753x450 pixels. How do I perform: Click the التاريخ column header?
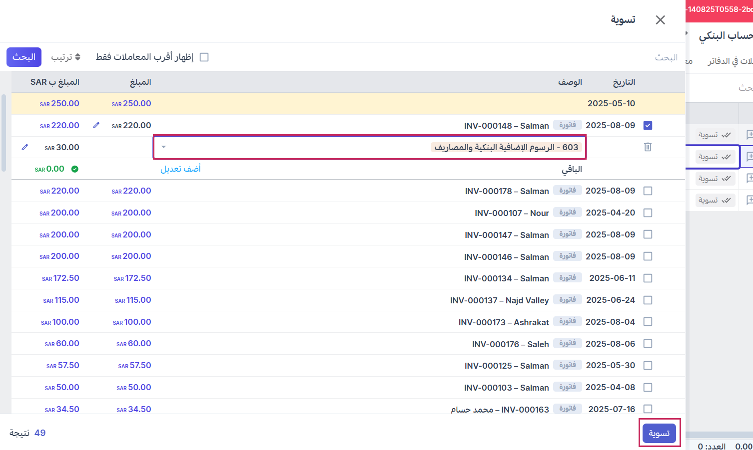coord(624,82)
